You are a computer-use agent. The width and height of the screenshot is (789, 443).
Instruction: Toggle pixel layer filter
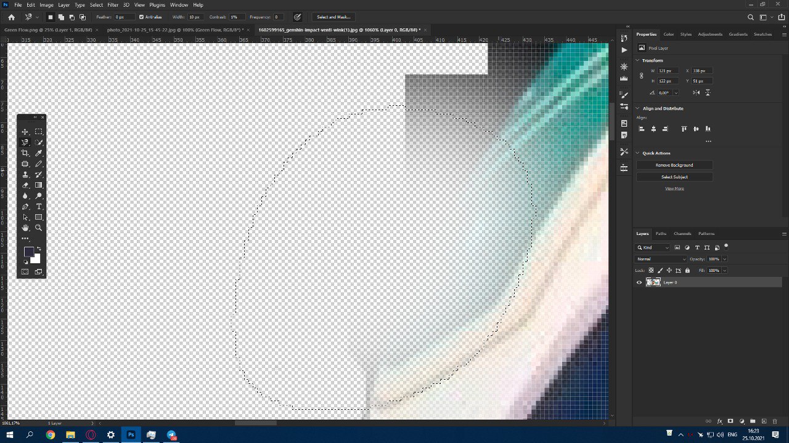(x=677, y=247)
